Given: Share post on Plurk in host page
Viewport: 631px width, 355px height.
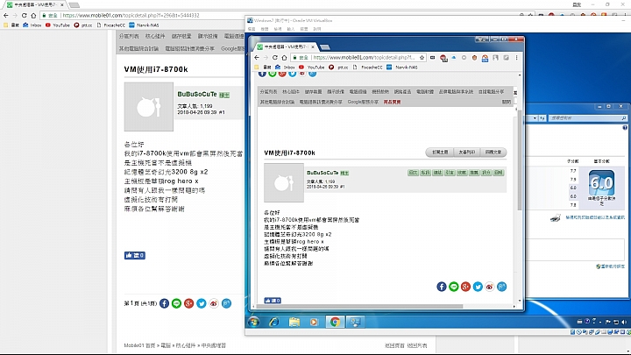Looking at the screenshot, I should tap(227, 303).
